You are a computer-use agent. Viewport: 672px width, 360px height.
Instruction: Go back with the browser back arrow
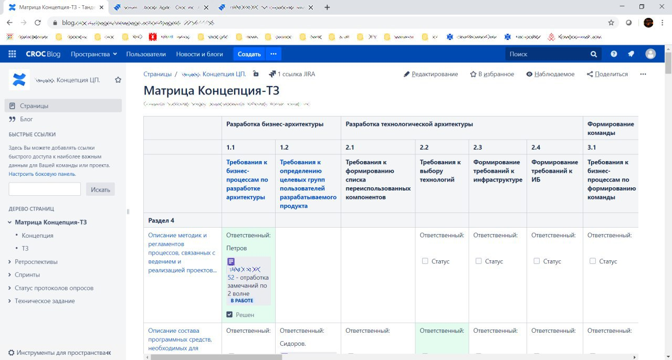[10, 23]
